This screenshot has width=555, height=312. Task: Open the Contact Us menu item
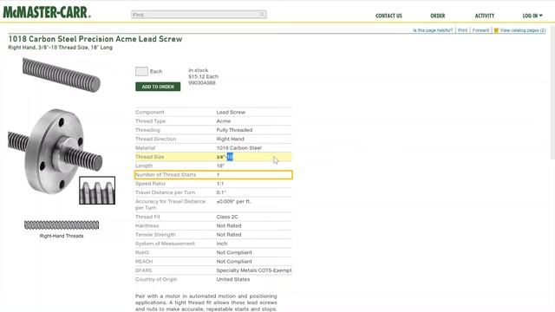click(388, 16)
